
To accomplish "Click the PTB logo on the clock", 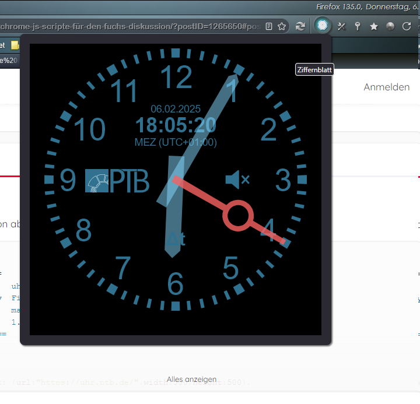I will 117,181.
